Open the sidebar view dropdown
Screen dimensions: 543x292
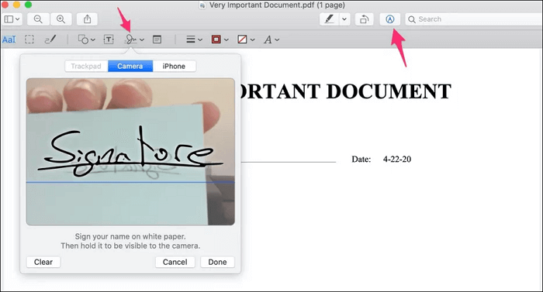pos(12,19)
